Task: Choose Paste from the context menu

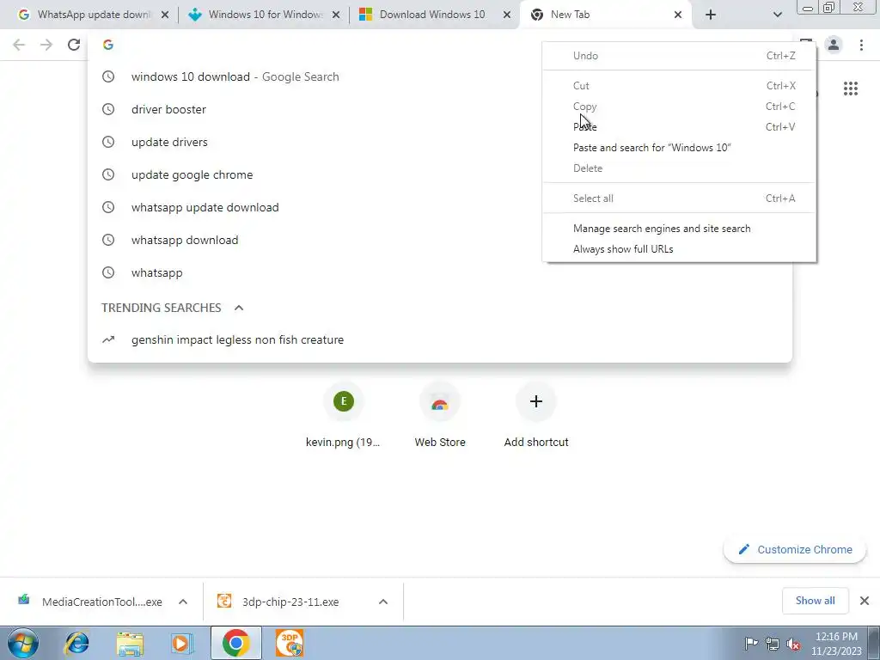Action: (x=679, y=127)
